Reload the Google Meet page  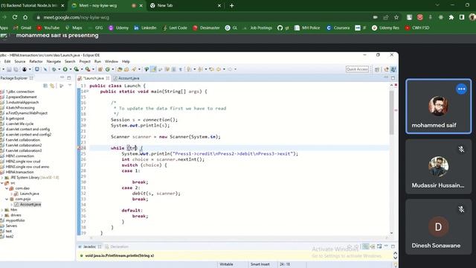[x=15, y=17]
